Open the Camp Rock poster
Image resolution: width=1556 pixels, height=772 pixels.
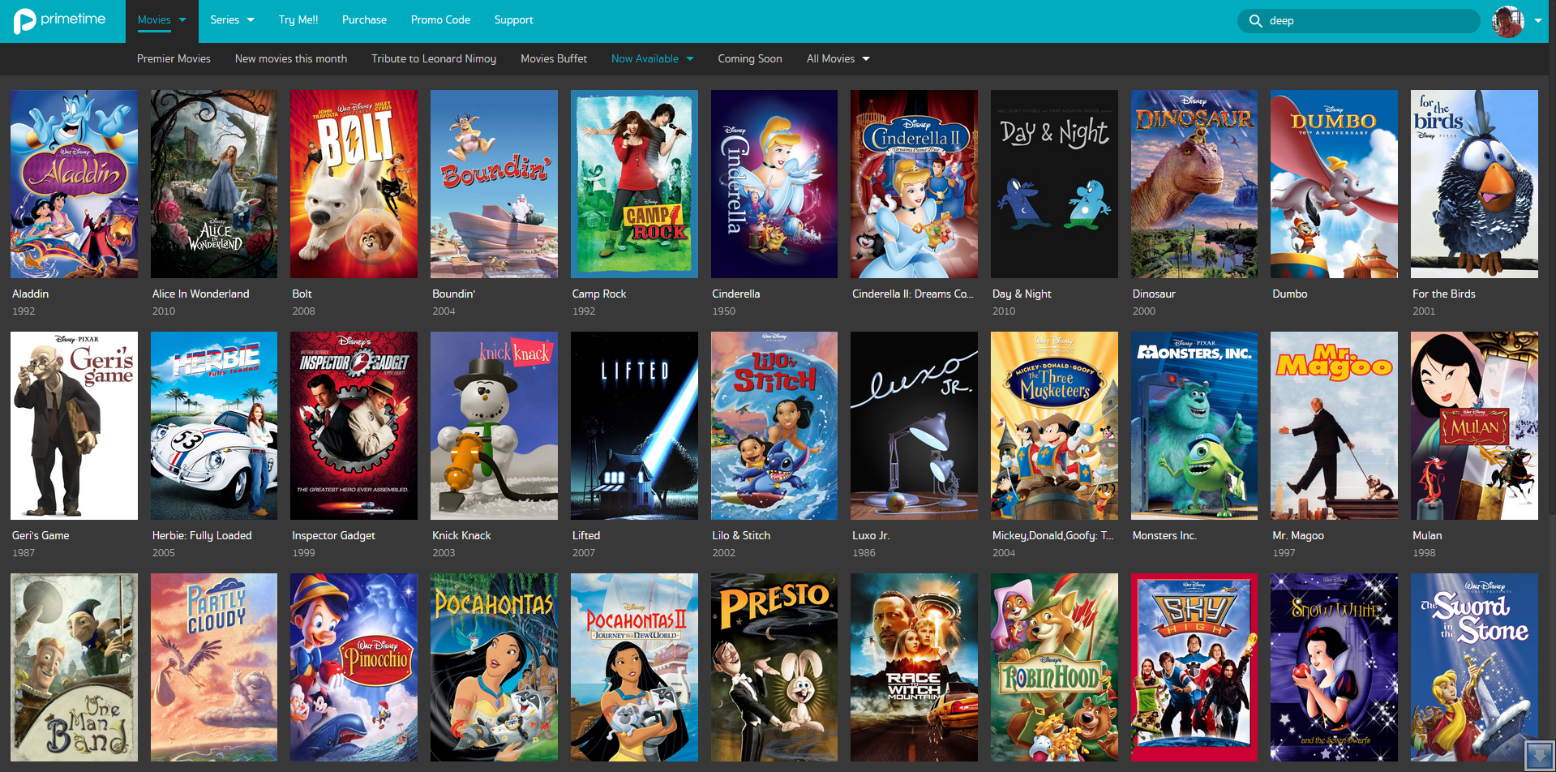pos(634,184)
